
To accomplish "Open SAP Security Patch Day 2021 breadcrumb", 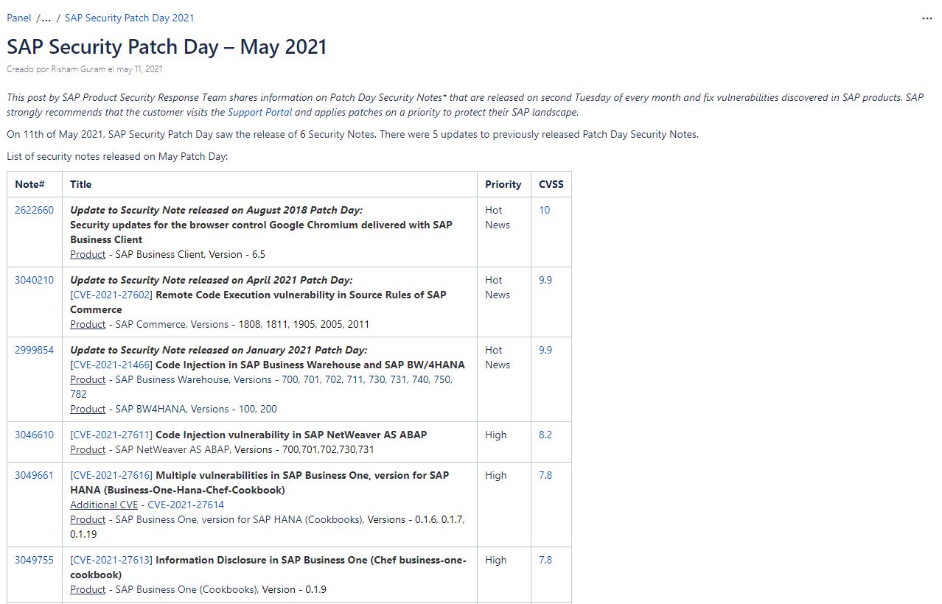I will coord(130,18).
